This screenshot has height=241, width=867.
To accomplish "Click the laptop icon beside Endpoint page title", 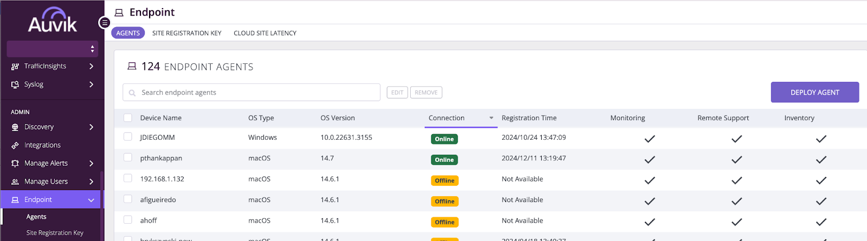I will pyautogui.click(x=119, y=12).
